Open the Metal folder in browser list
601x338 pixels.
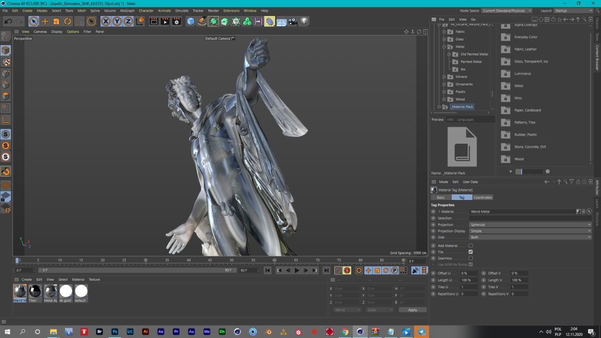[519, 86]
